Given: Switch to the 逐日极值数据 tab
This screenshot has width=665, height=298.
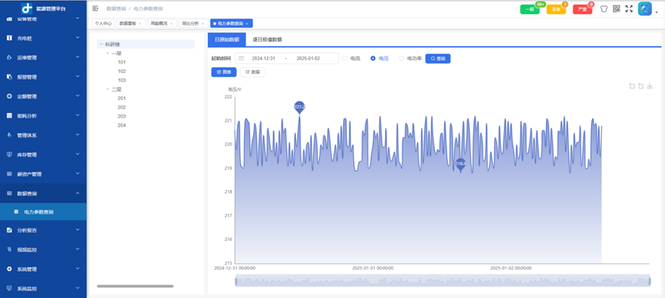Looking at the screenshot, I should (x=267, y=39).
